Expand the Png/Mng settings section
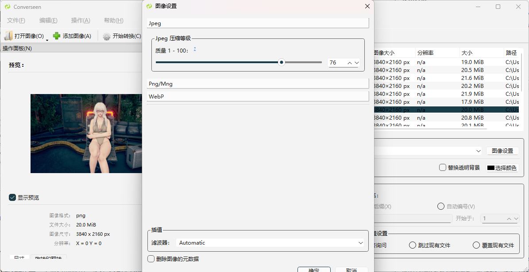The height and width of the screenshot is (272, 529). tap(258, 83)
